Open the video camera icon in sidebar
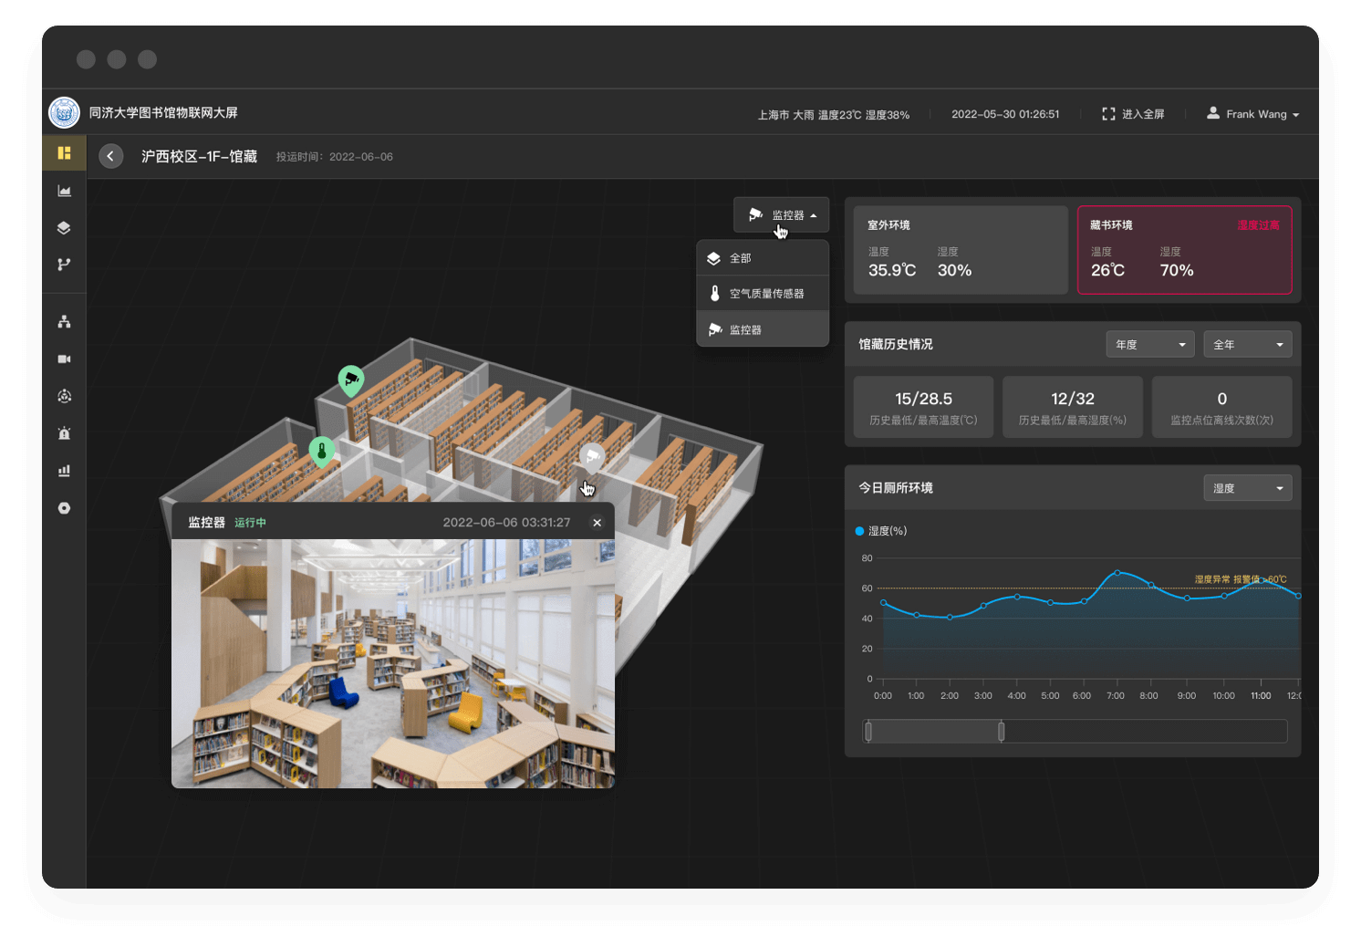The height and width of the screenshot is (947, 1361). (x=64, y=359)
